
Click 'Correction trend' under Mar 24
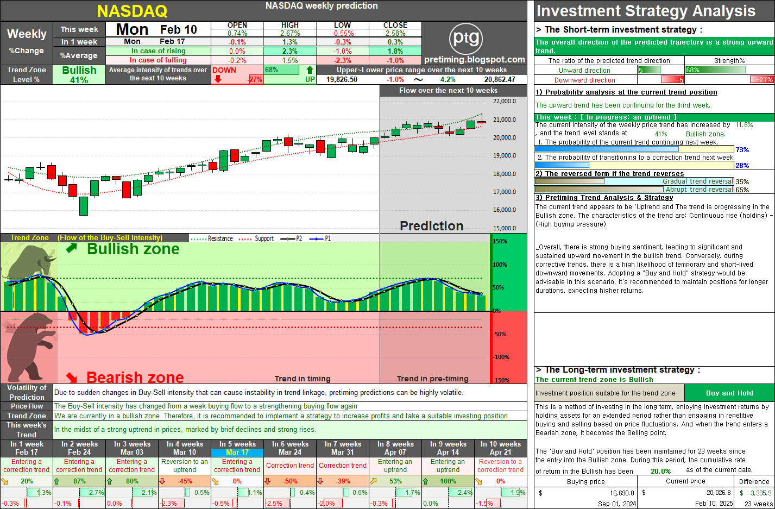point(290,466)
